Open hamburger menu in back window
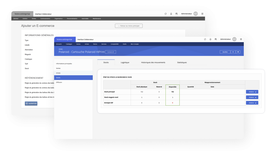This screenshot has height=156, width=266. (x=202, y=14)
